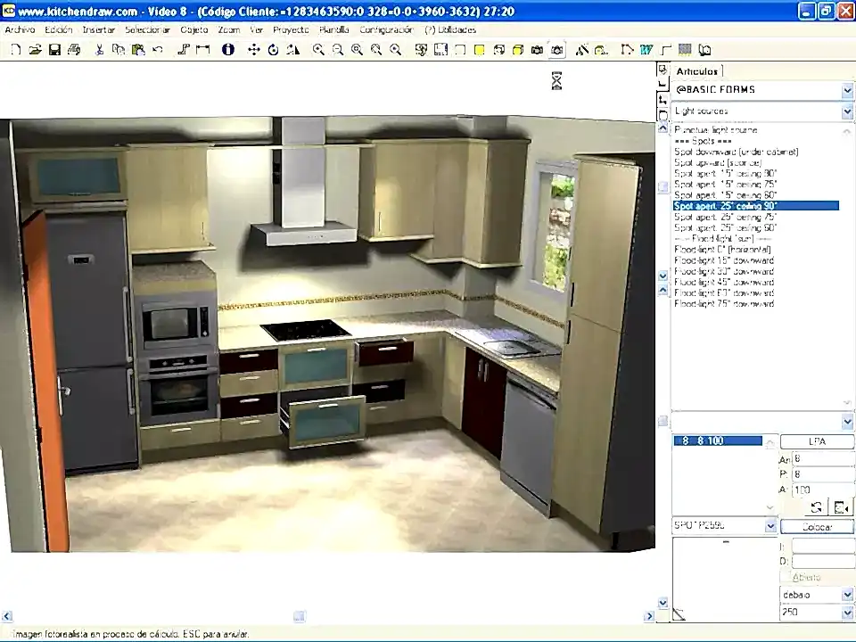Select the Move four-arrow tool
Image resolution: width=856 pixels, height=642 pixels.
point(254,50)
